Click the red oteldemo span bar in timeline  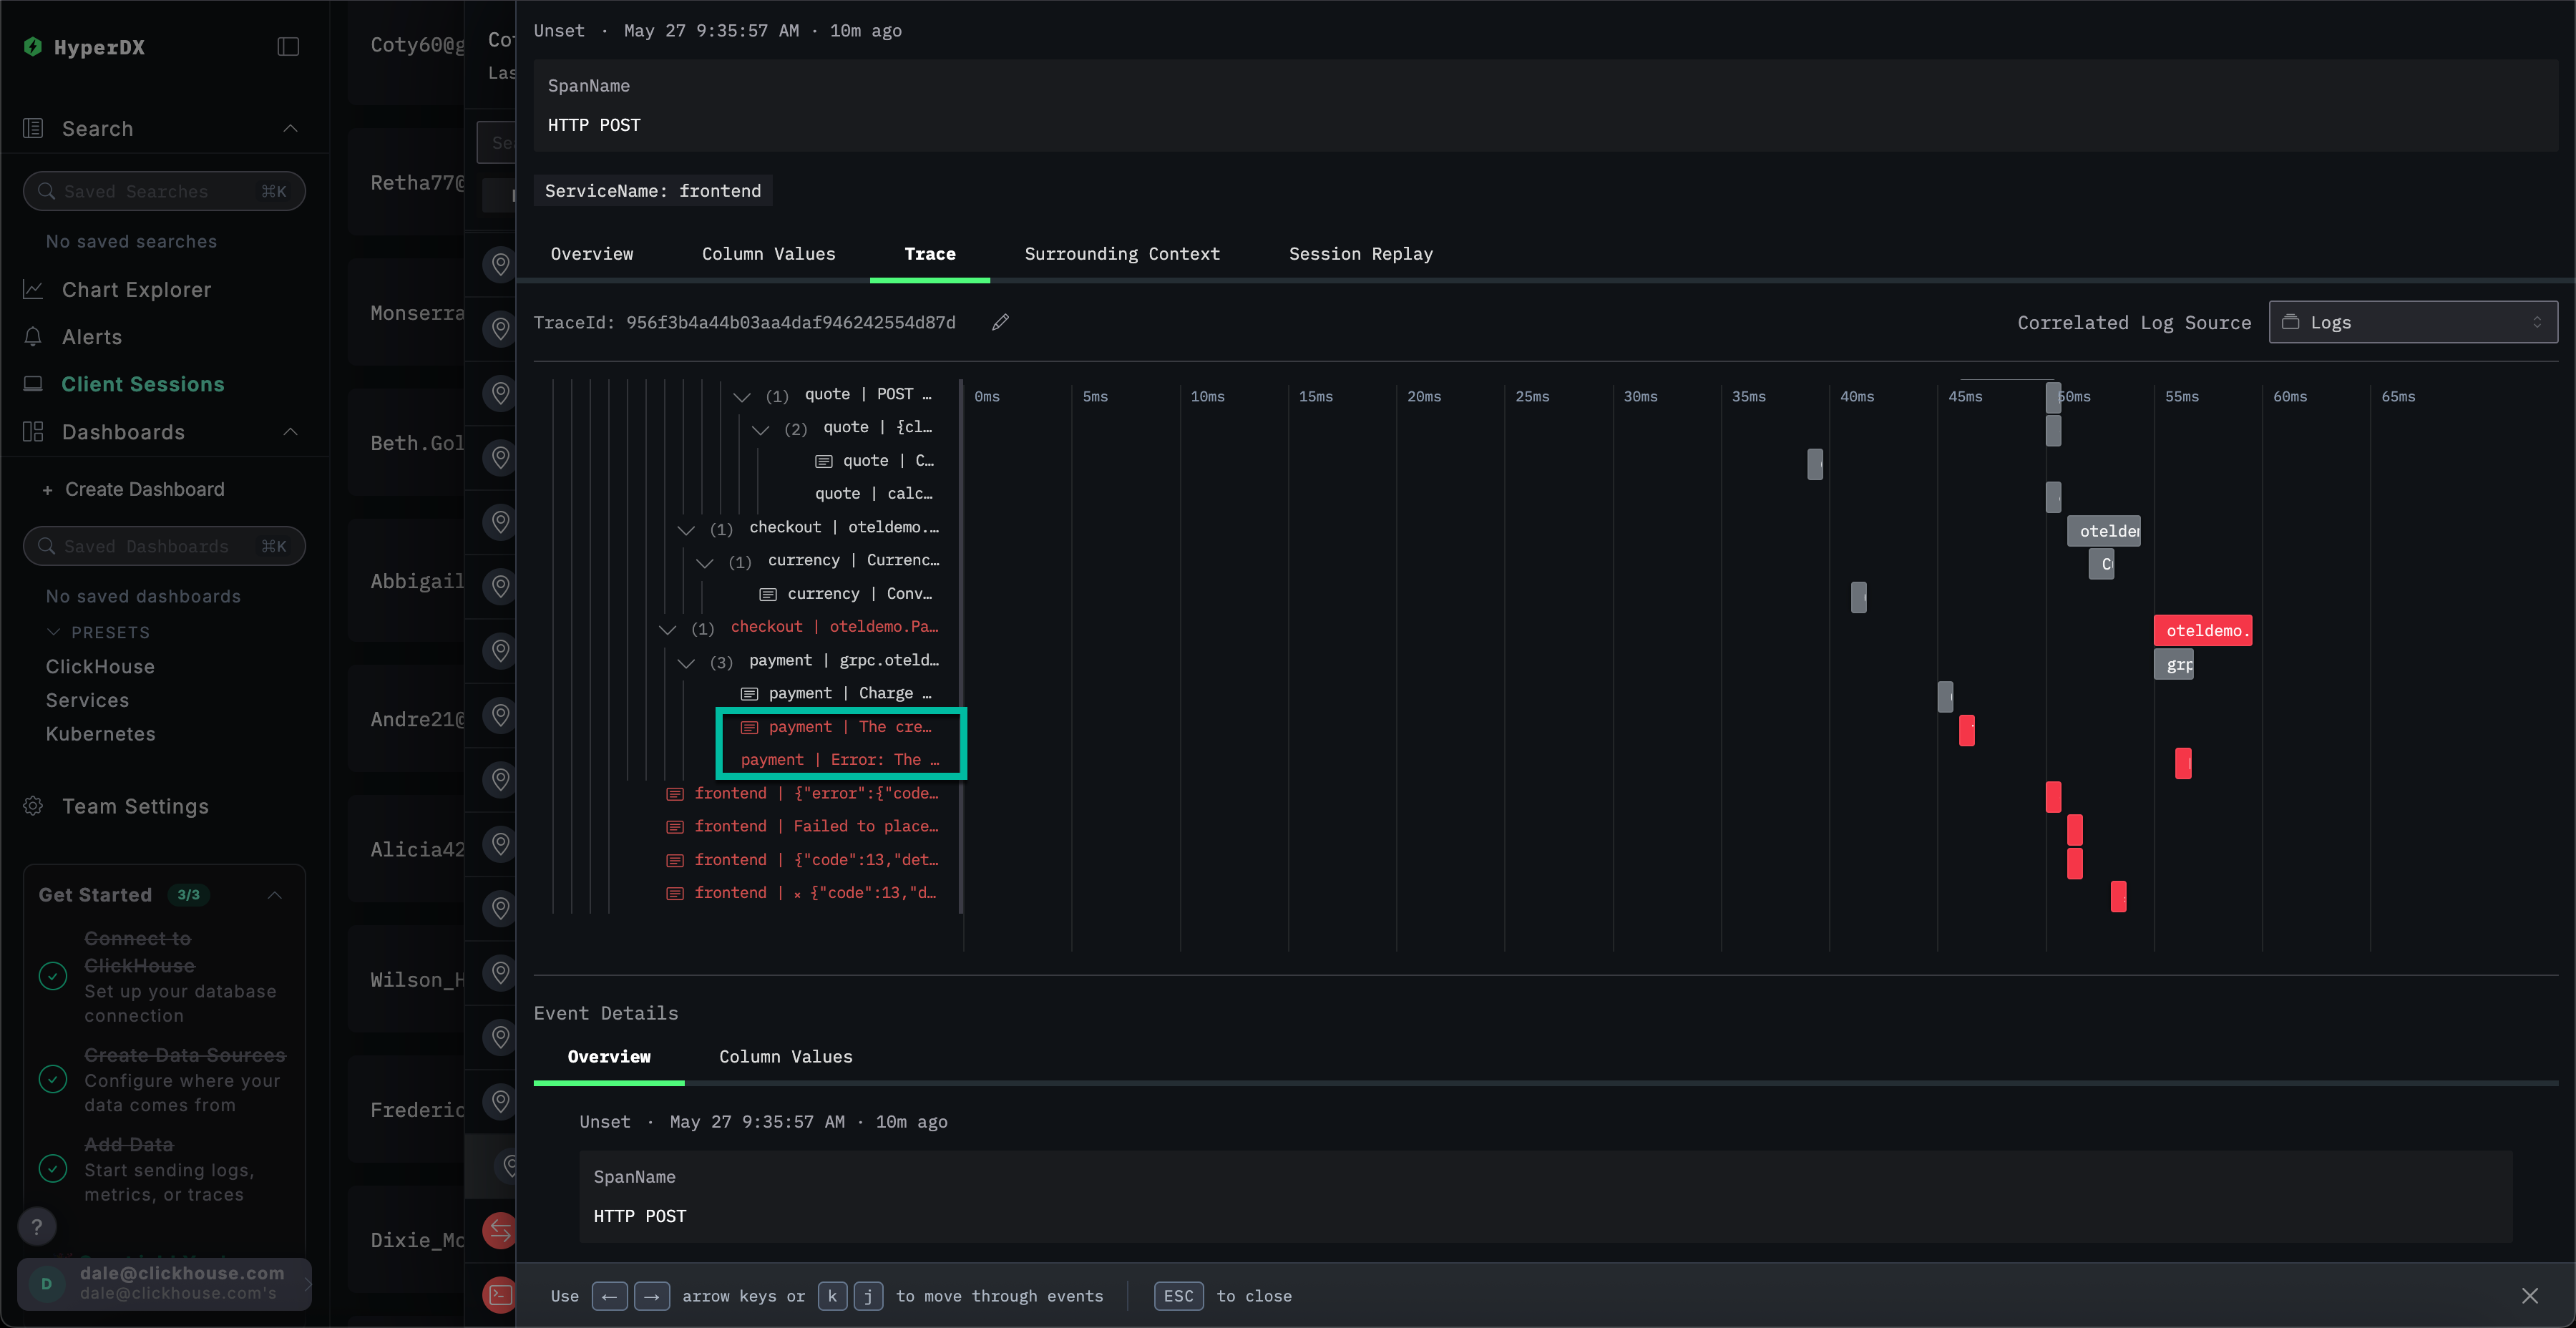(x=2202, y=630)
